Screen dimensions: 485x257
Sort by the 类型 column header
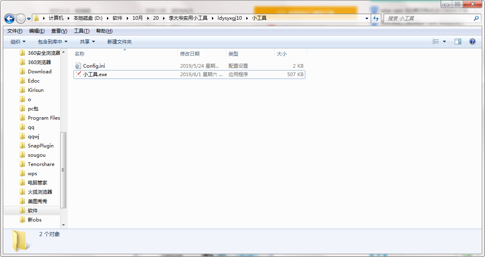click(233, 54)
